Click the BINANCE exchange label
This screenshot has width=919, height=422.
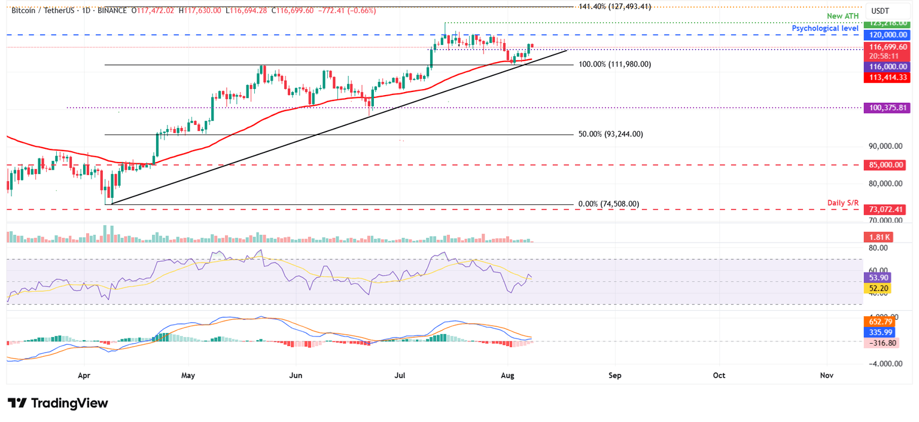[x=112, y=10]
